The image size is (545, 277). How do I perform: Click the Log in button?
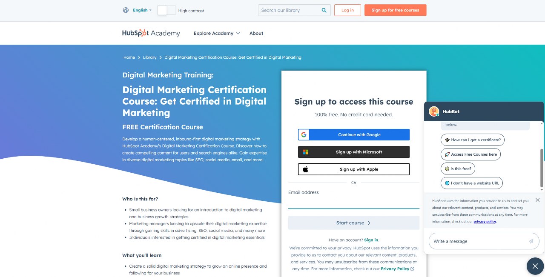click(x=347, y=10)
